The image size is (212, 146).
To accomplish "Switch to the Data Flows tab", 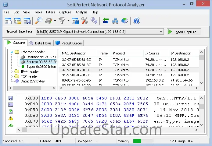I will tap(40, 43).
